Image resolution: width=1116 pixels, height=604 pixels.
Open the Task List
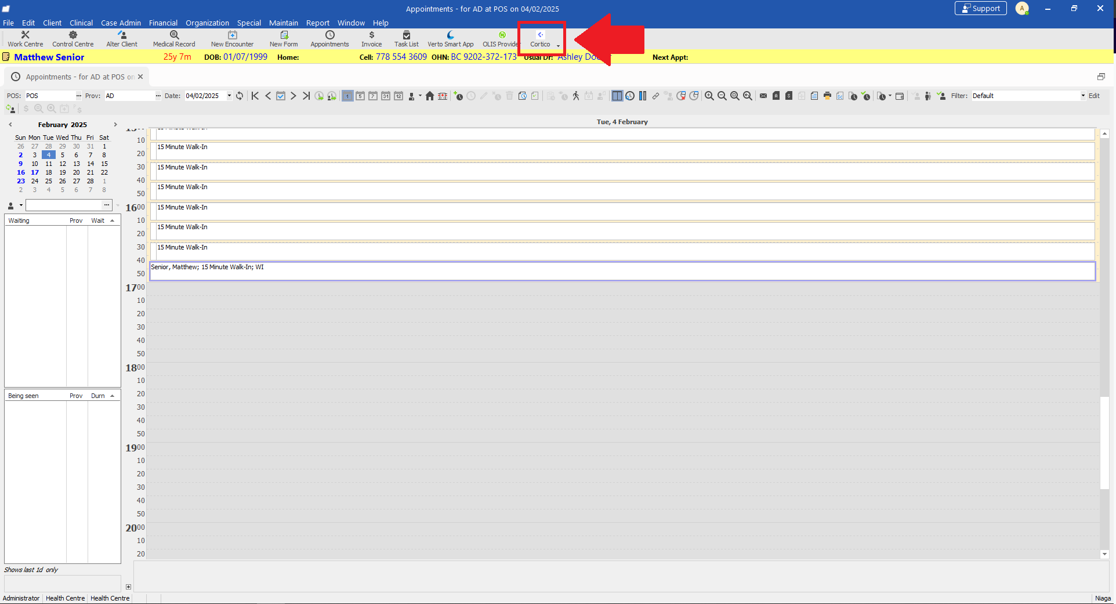coord(407,39)
